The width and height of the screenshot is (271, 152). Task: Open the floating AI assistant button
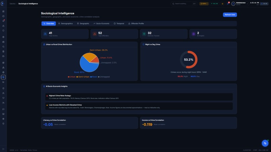(x=265, y=143)
